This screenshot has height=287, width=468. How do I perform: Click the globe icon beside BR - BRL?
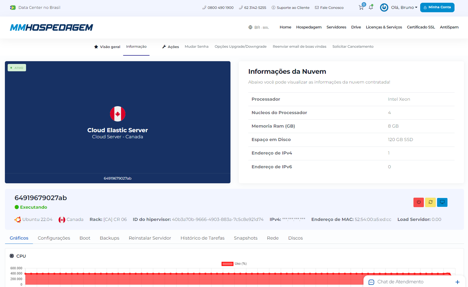(x=250, y=27)
